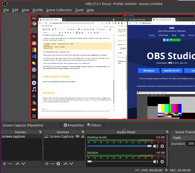Open the File menu
Viewport: 195px width, 173px height.
coord(6,10)
